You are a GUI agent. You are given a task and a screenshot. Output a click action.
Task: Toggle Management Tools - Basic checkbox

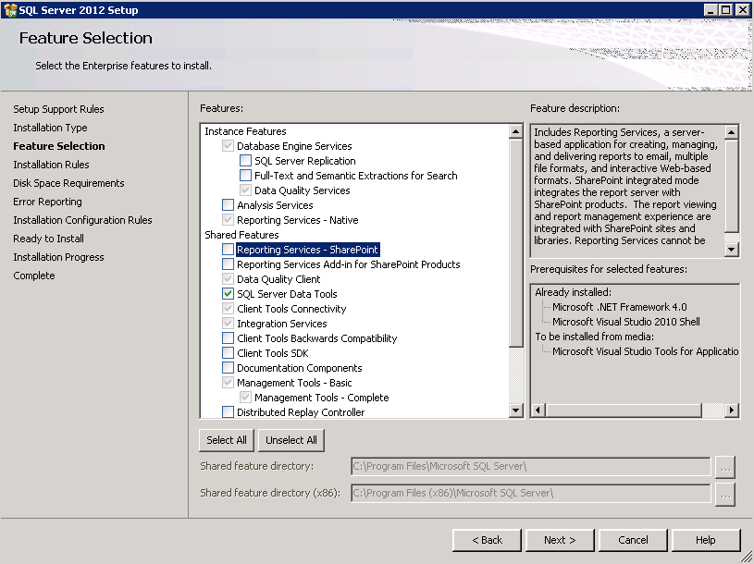tap(228, 383)
